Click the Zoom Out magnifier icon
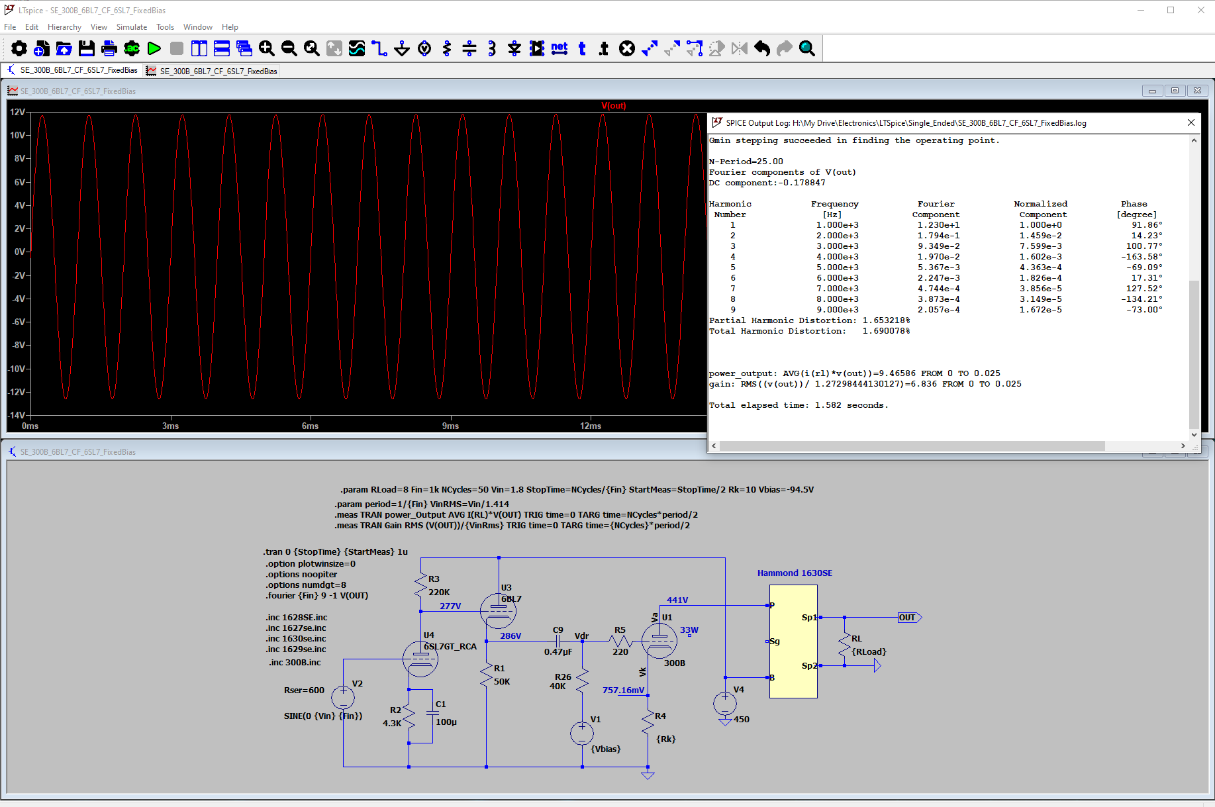This screenshot has height=807, width=1215. click(x=289, y=48)
